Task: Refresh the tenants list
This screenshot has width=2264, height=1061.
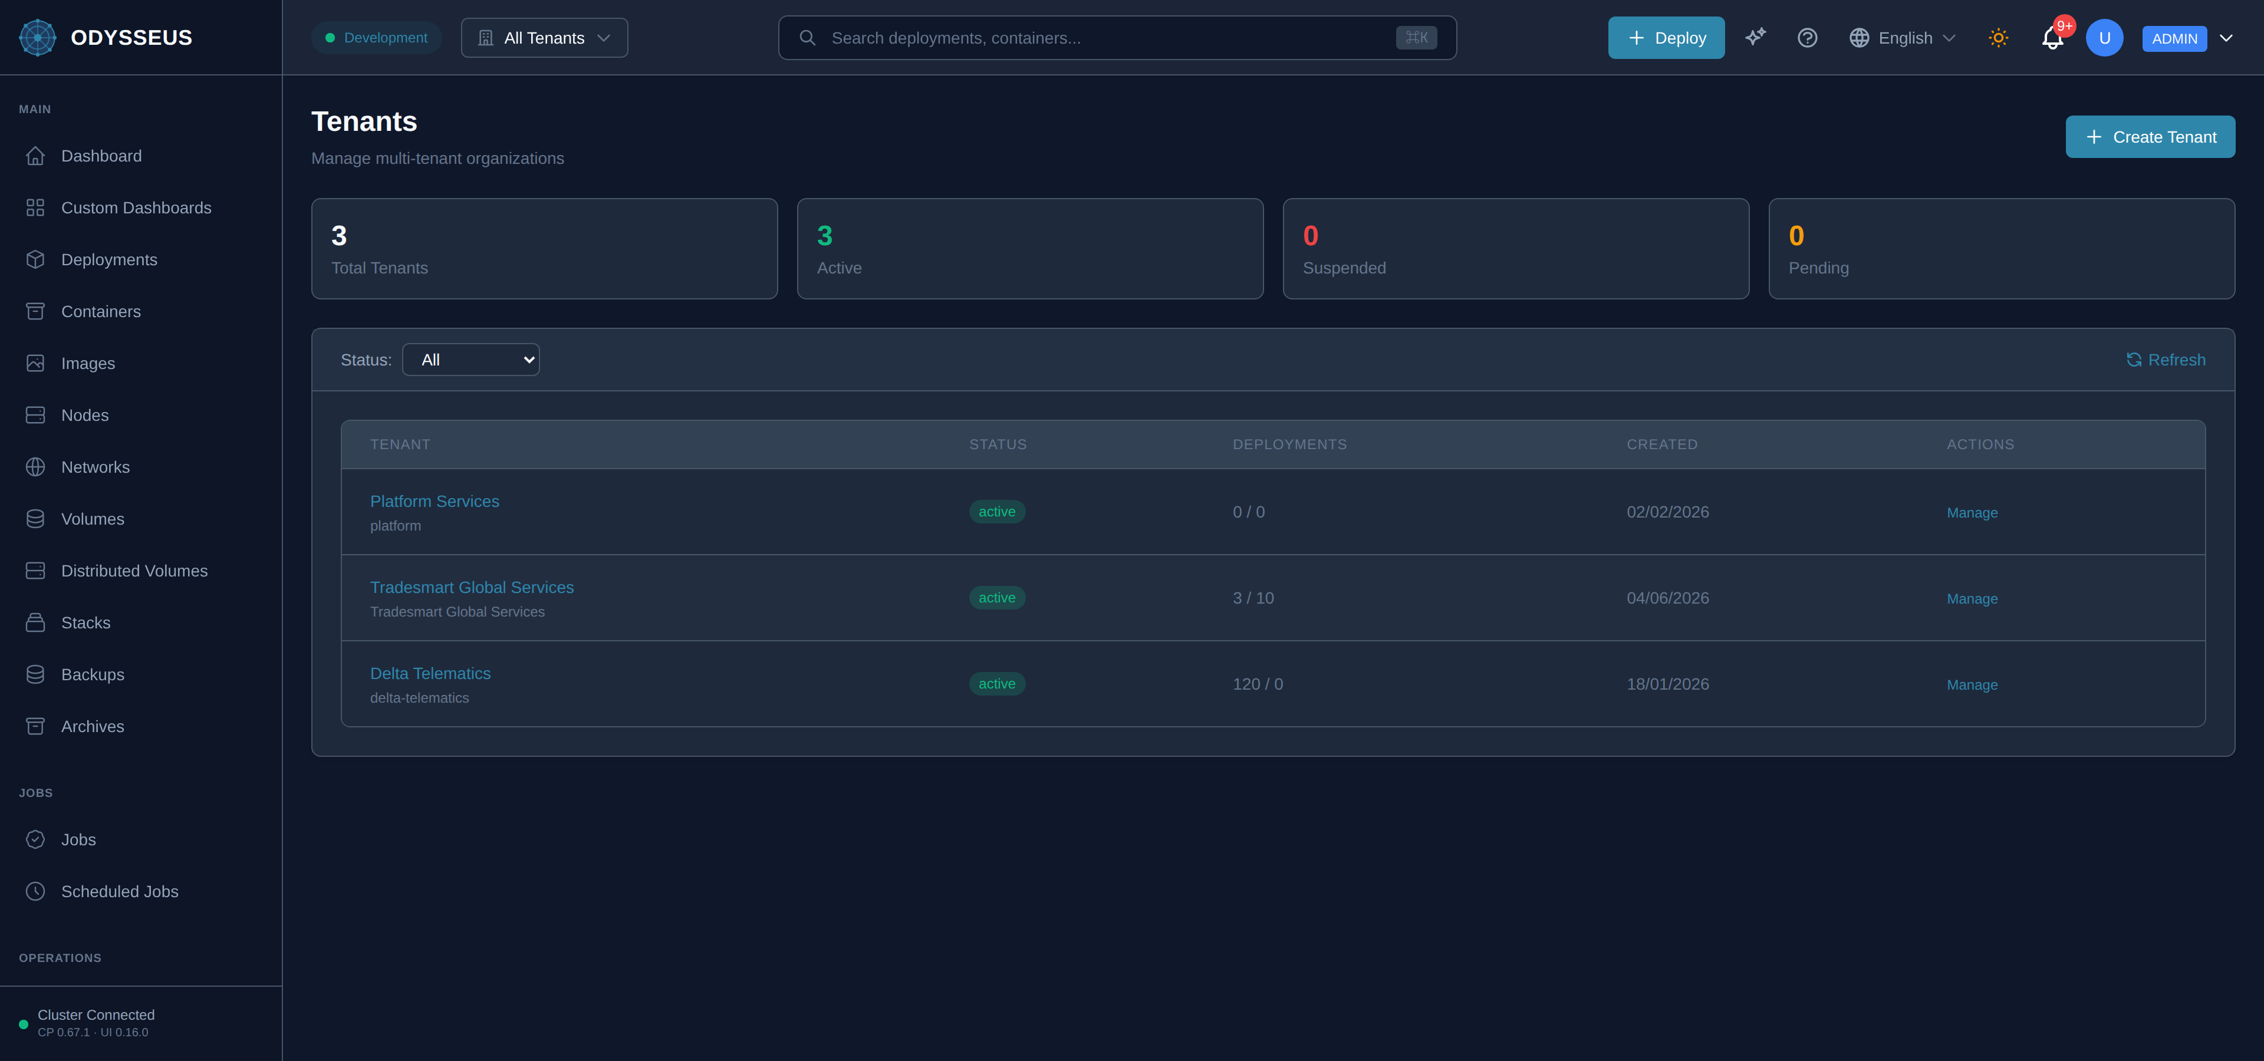Action: click(2166, 359)
